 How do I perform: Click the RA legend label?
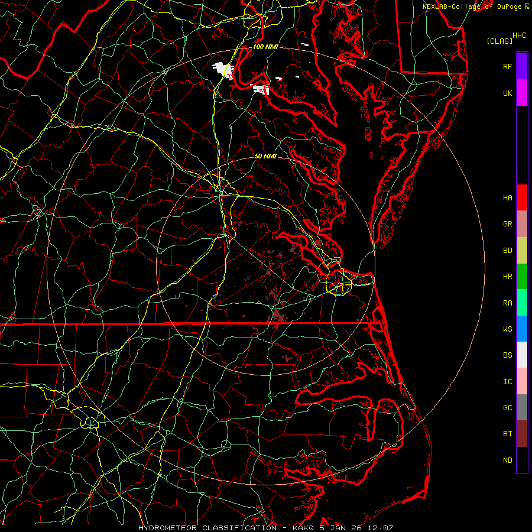(507, 303)
